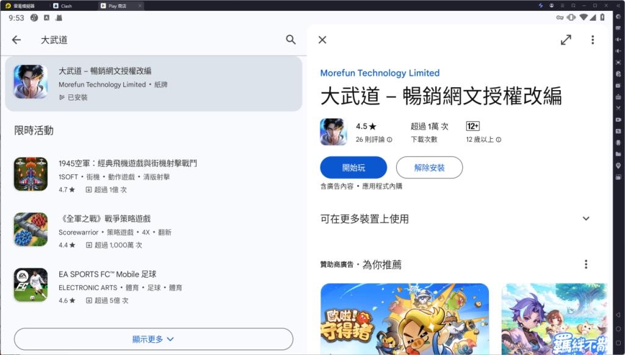Decrease volume from emulator sidebar
The width and height of the screenshot is (625, 355).
618,51
